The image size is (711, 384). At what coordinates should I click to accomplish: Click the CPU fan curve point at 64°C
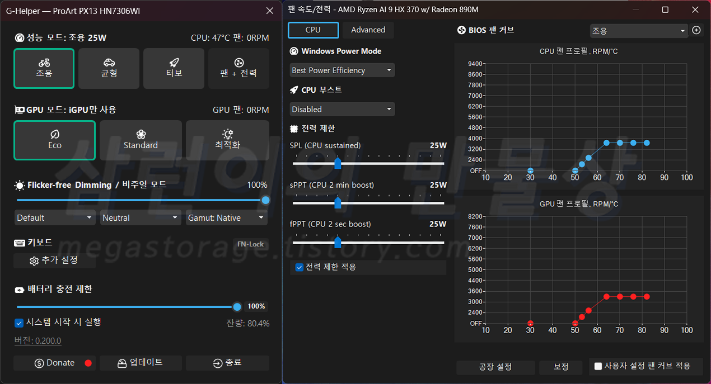[x=606, y=143]
